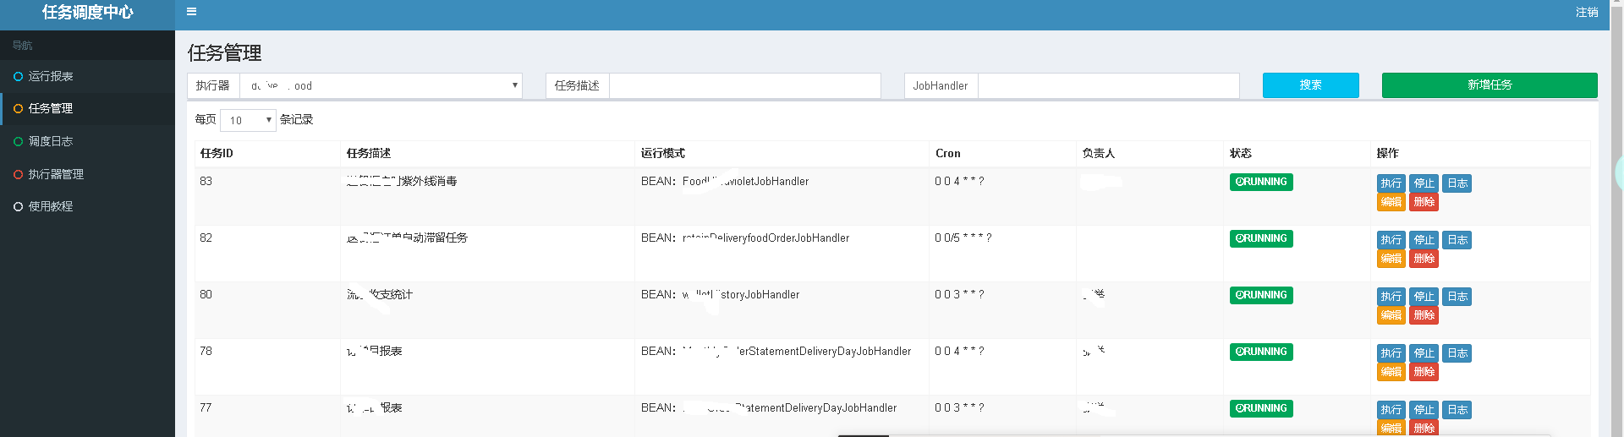Click retainDeliveryfoodOrderJobHandler bean text
Image resolution: width=1624 pixels, height=437 pixels.
click(765, 238)
